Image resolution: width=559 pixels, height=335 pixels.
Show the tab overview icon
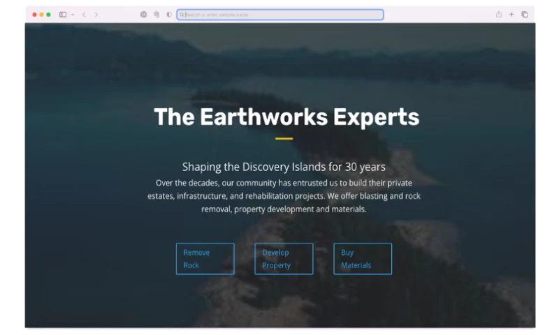pyautogui.click(x=525, y=15)
